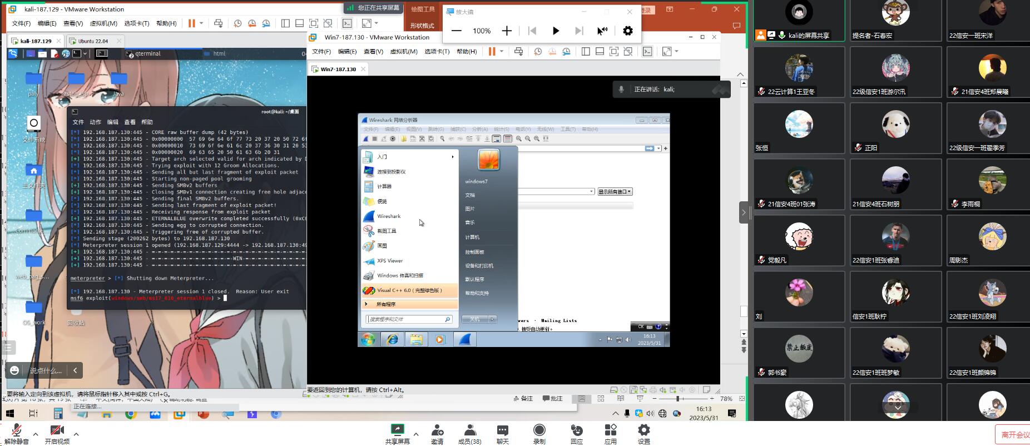Click 关机 button in Win7 Start menu
Image resolution: width=1030 pixels, height=446 pixels.
click(474, 319)
